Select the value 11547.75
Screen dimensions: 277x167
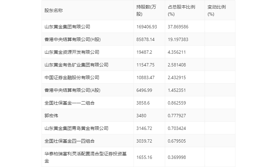point(145,65)
